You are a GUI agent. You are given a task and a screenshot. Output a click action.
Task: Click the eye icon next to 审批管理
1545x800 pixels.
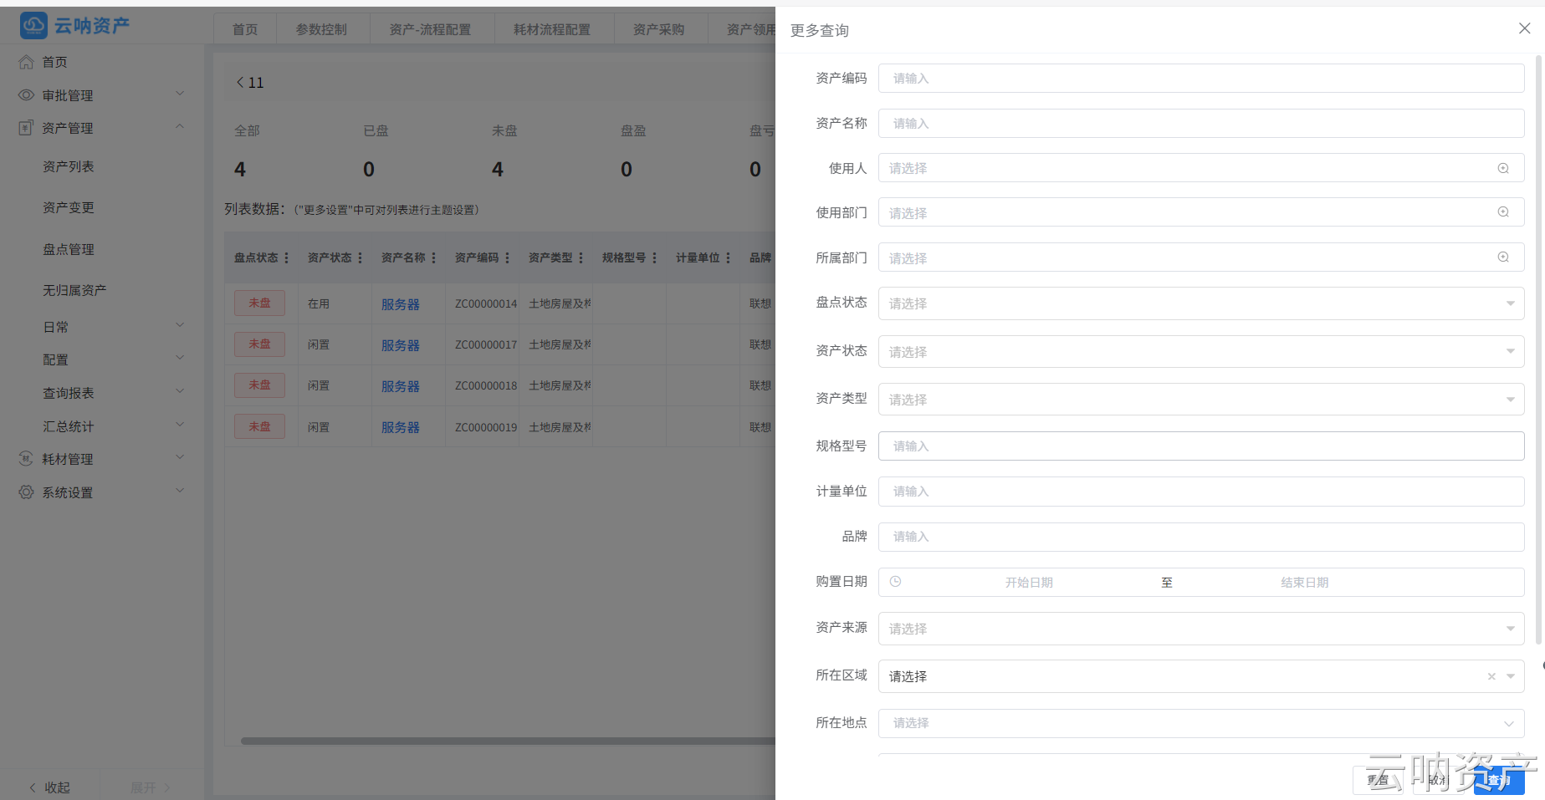pyautogui.click(x=27, y=95)
